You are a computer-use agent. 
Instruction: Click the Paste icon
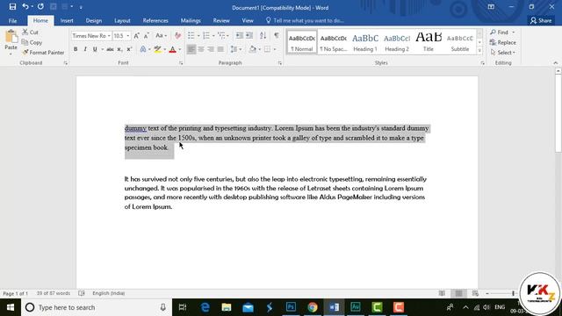(11, 37)
